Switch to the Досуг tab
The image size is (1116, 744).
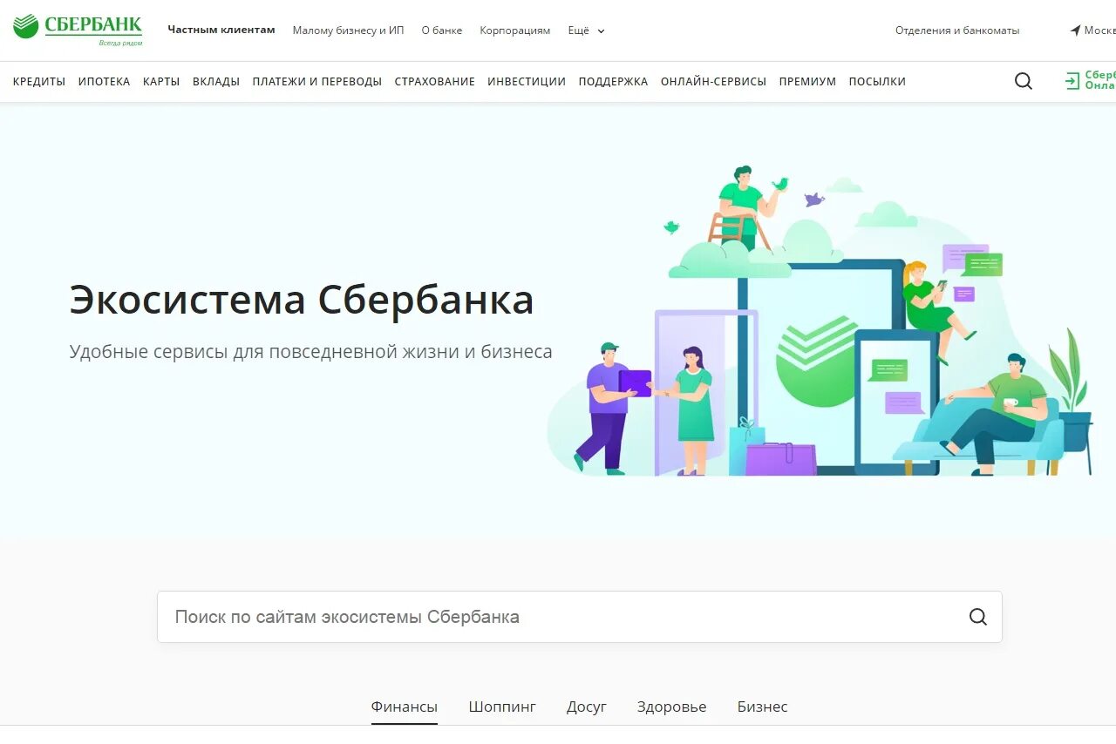point(587,707)
